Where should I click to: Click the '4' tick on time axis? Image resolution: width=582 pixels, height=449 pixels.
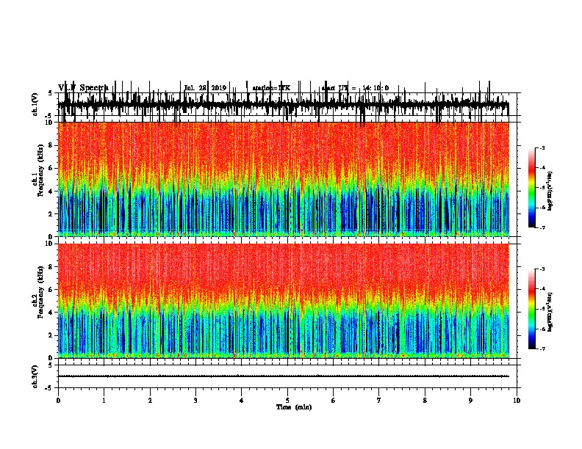pos(242,401)
